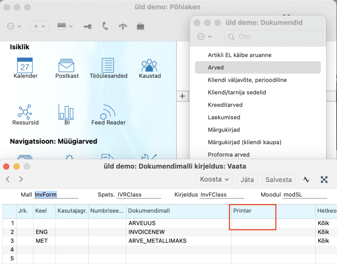337x264 pixels.
Task: Open the Tööülesanded task list icon
Action: [x=108, y=66]
